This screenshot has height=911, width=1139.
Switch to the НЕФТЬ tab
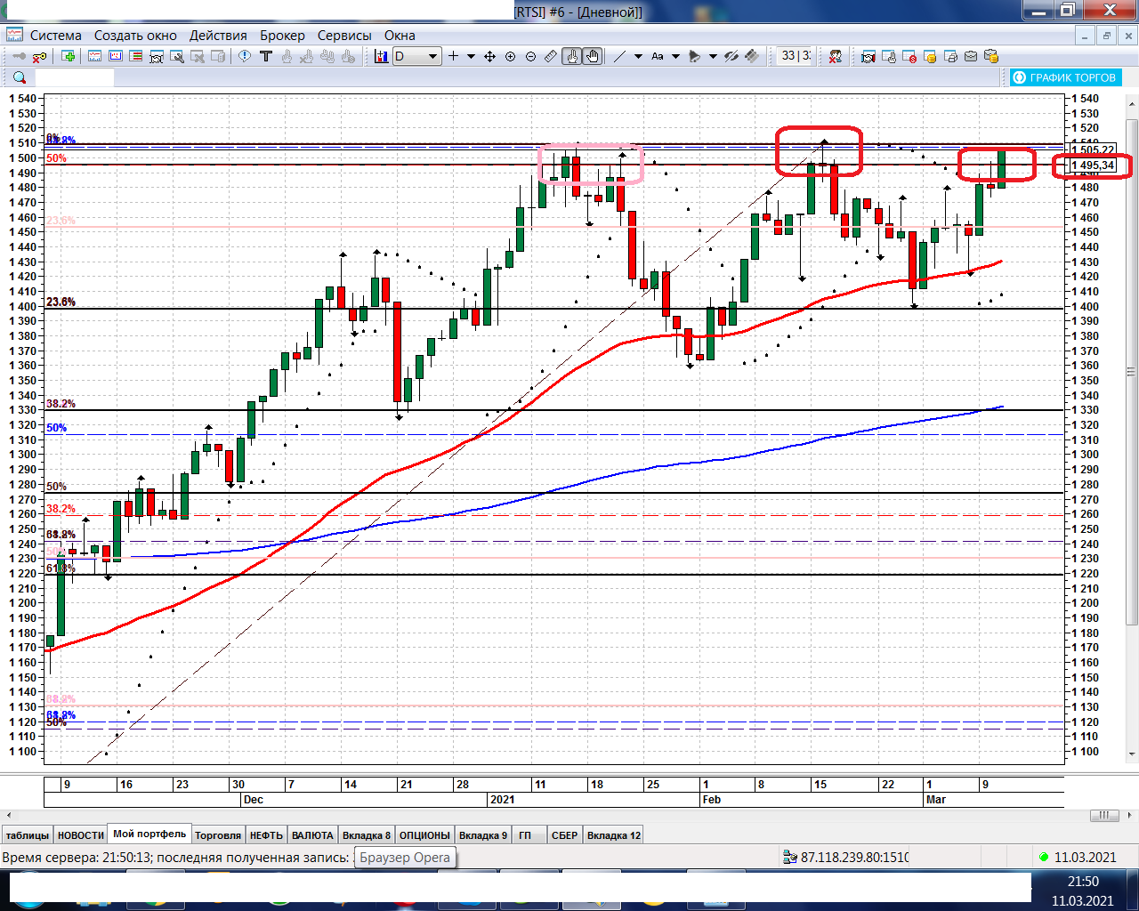(266, 835)
